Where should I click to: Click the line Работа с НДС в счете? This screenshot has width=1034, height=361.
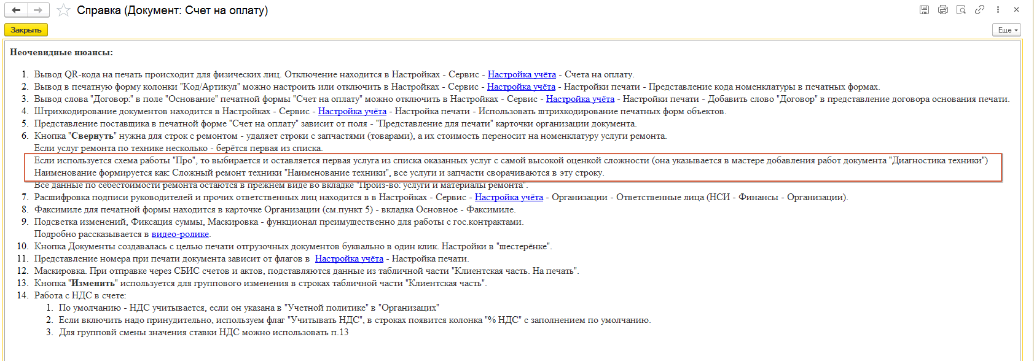(x=80, y=295)
